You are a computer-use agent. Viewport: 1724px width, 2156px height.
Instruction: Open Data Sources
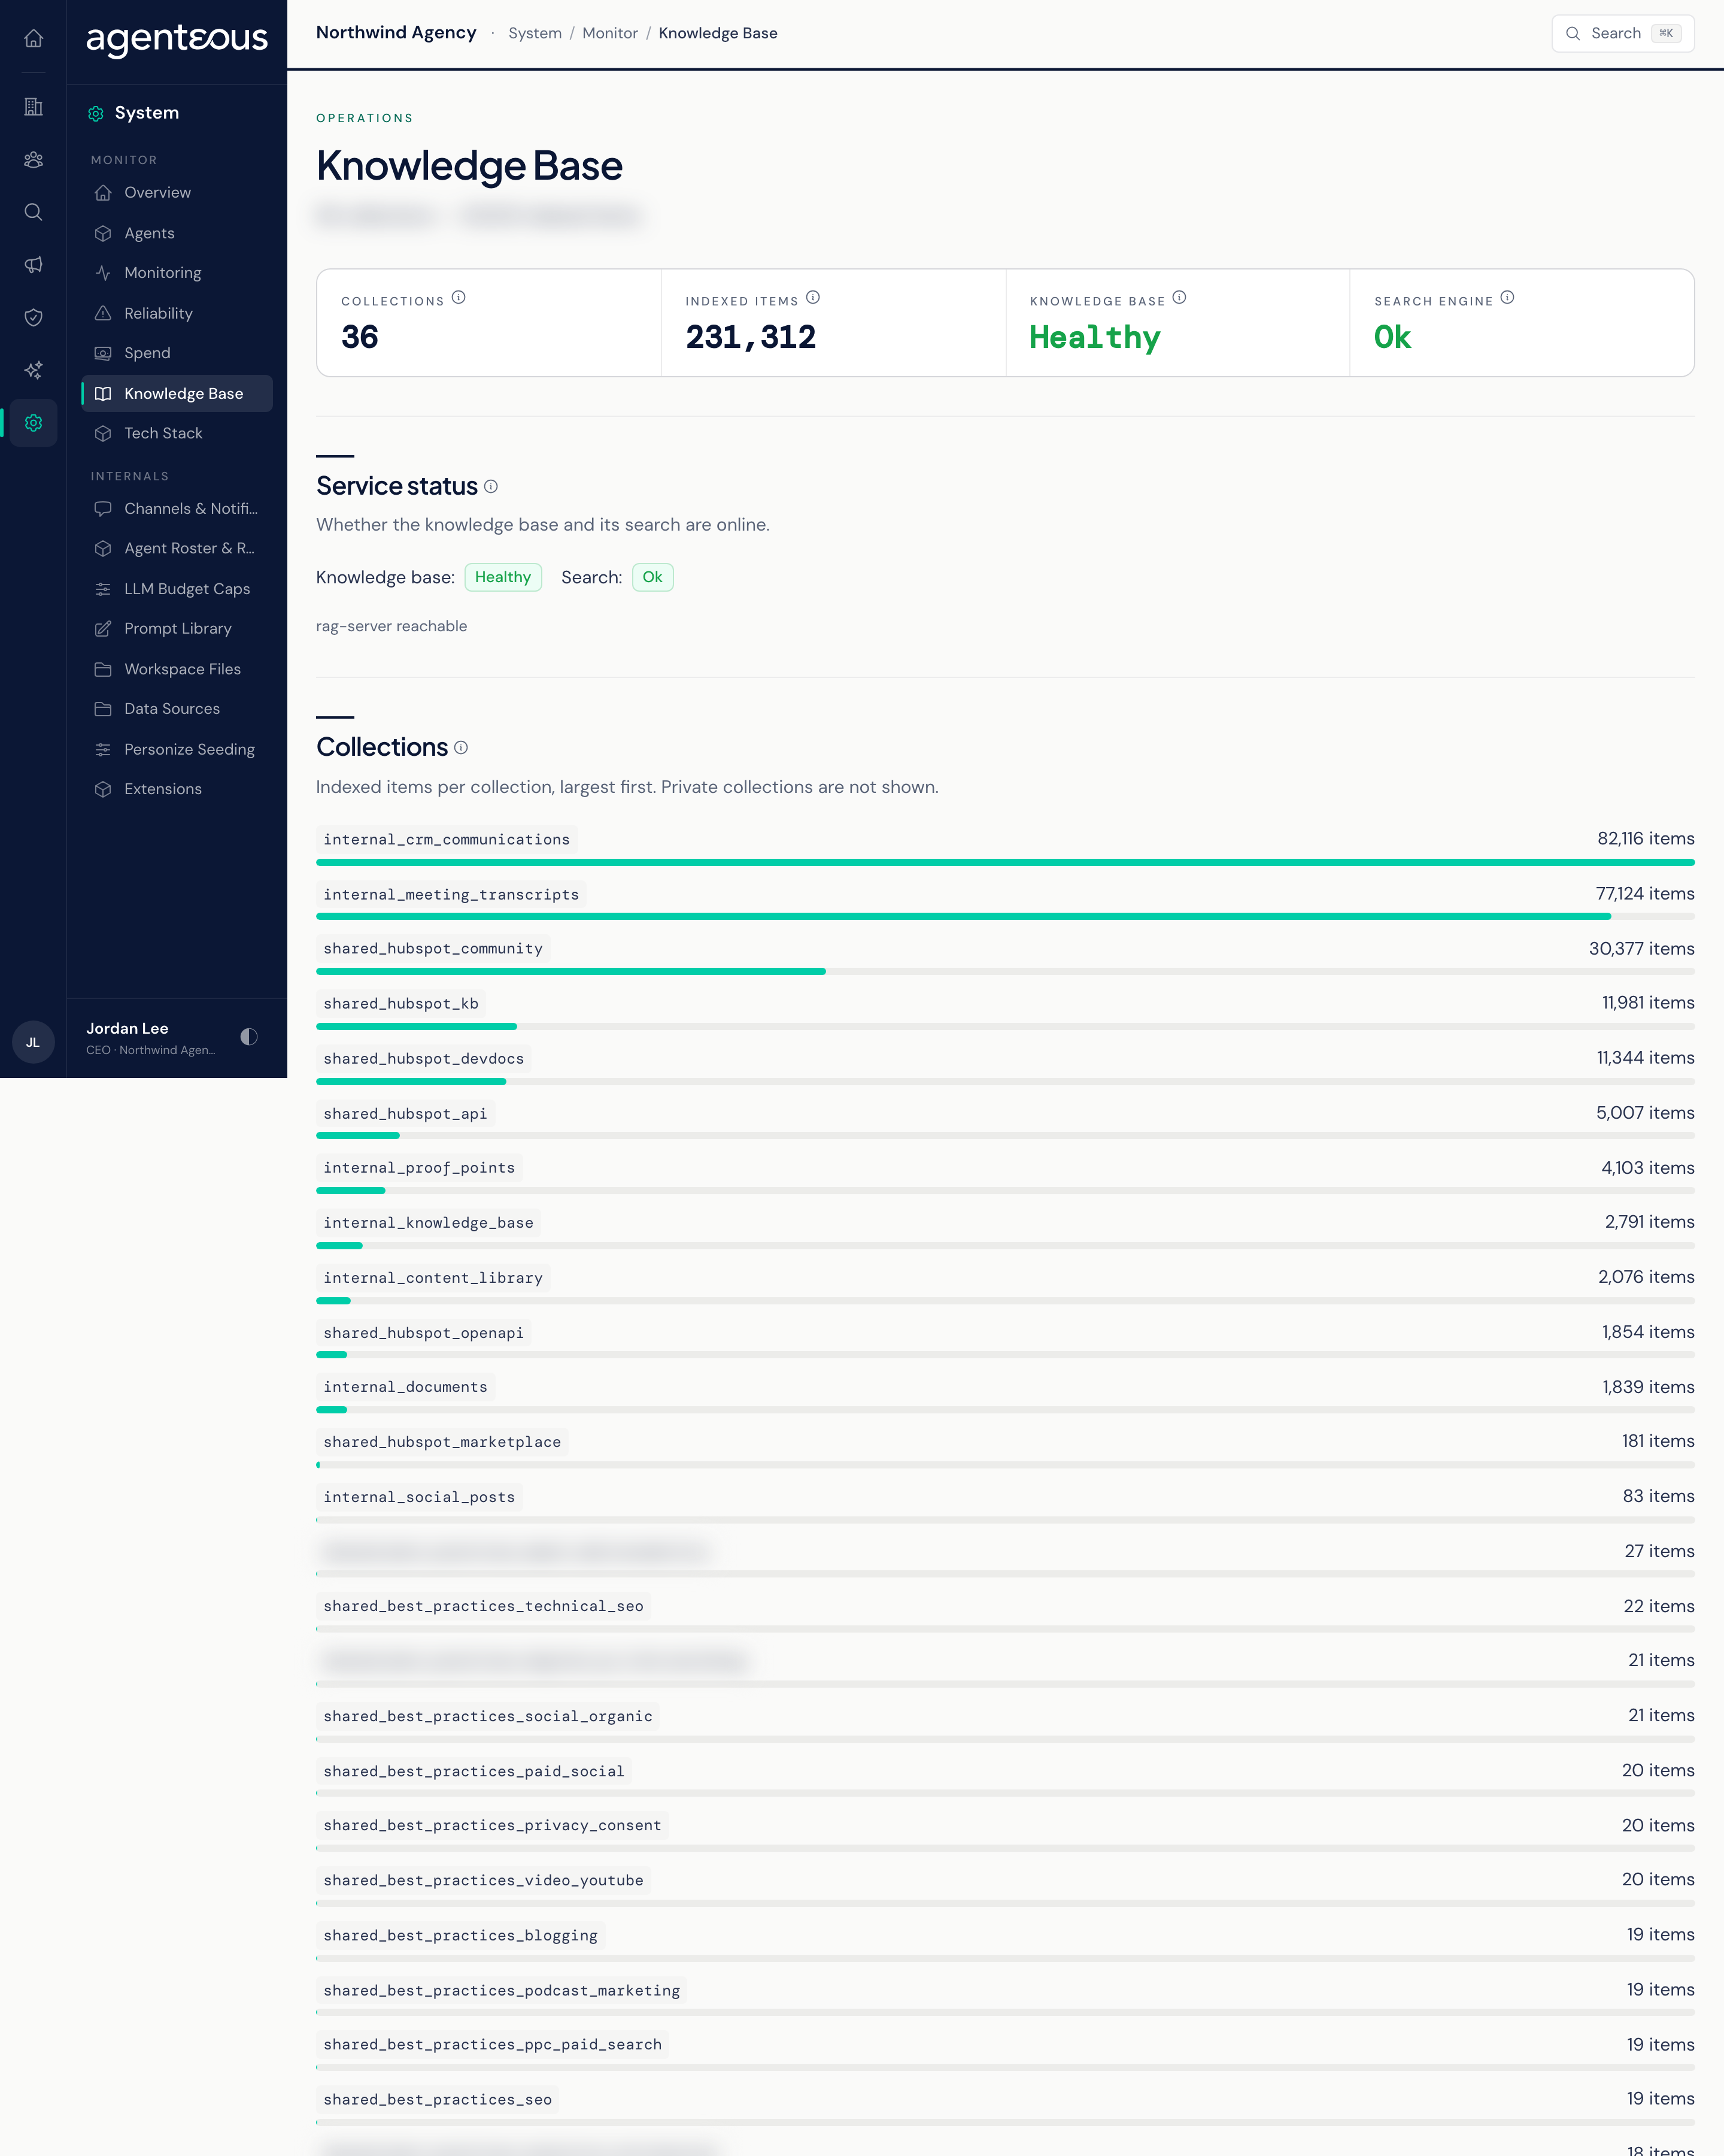pyautogui.click(x=177, y=709)
